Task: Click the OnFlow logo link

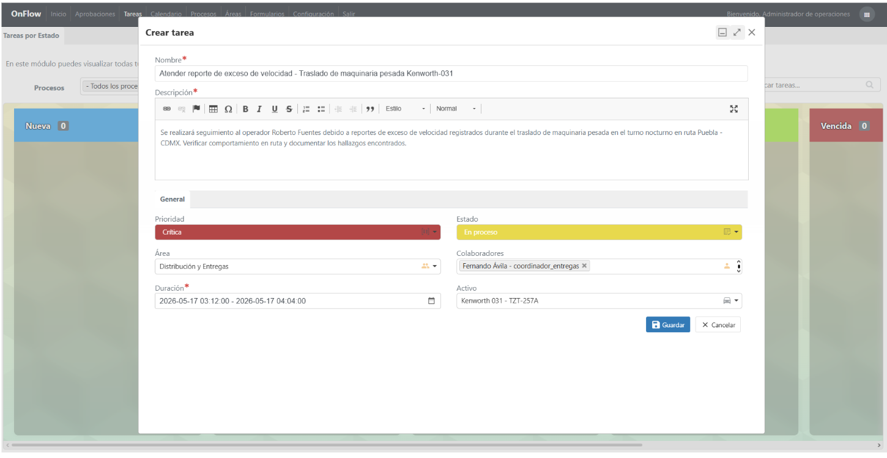Action: [x=26, y=13]
